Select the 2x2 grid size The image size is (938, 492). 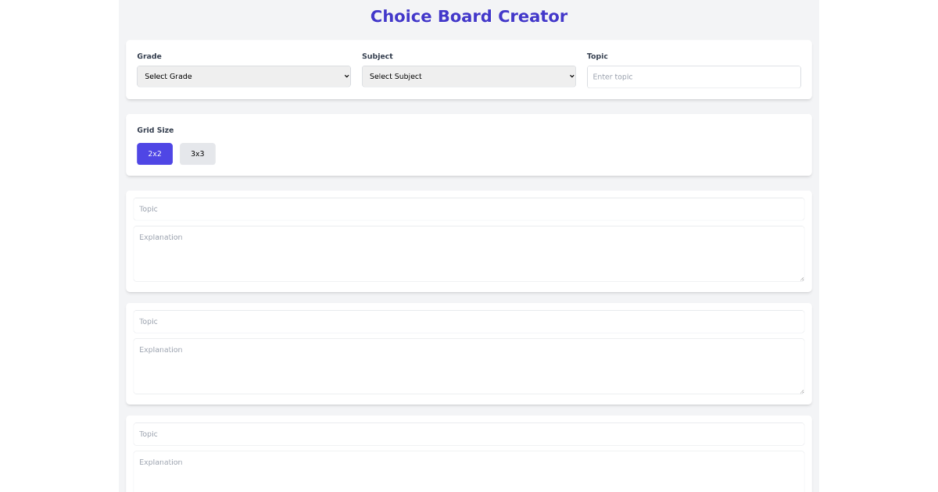154,153
